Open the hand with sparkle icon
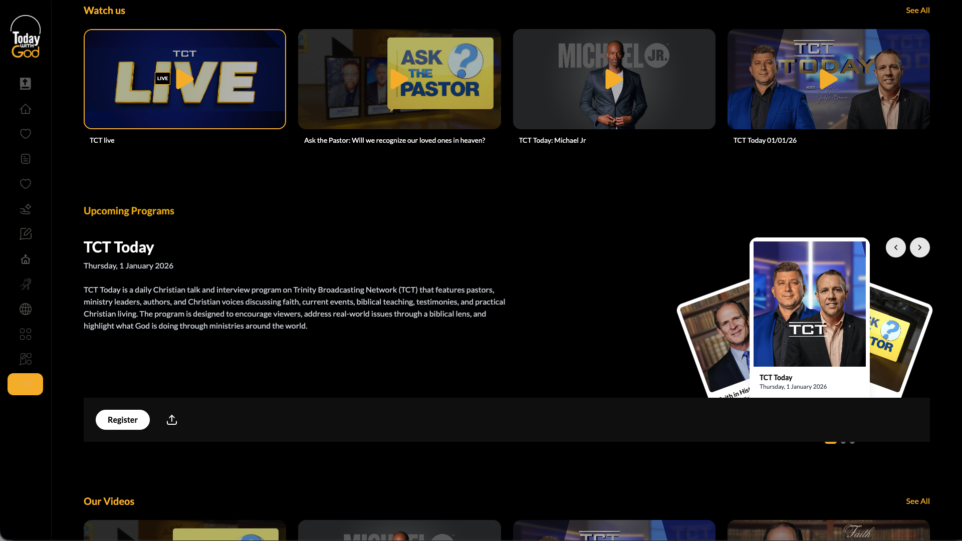Screen dimensions: 962x541 (26, 209)
